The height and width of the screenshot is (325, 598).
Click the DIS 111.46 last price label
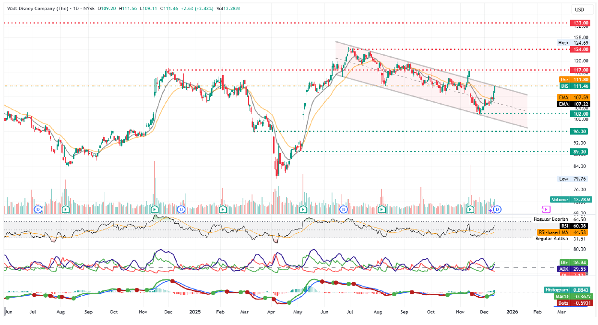(579, 86)
